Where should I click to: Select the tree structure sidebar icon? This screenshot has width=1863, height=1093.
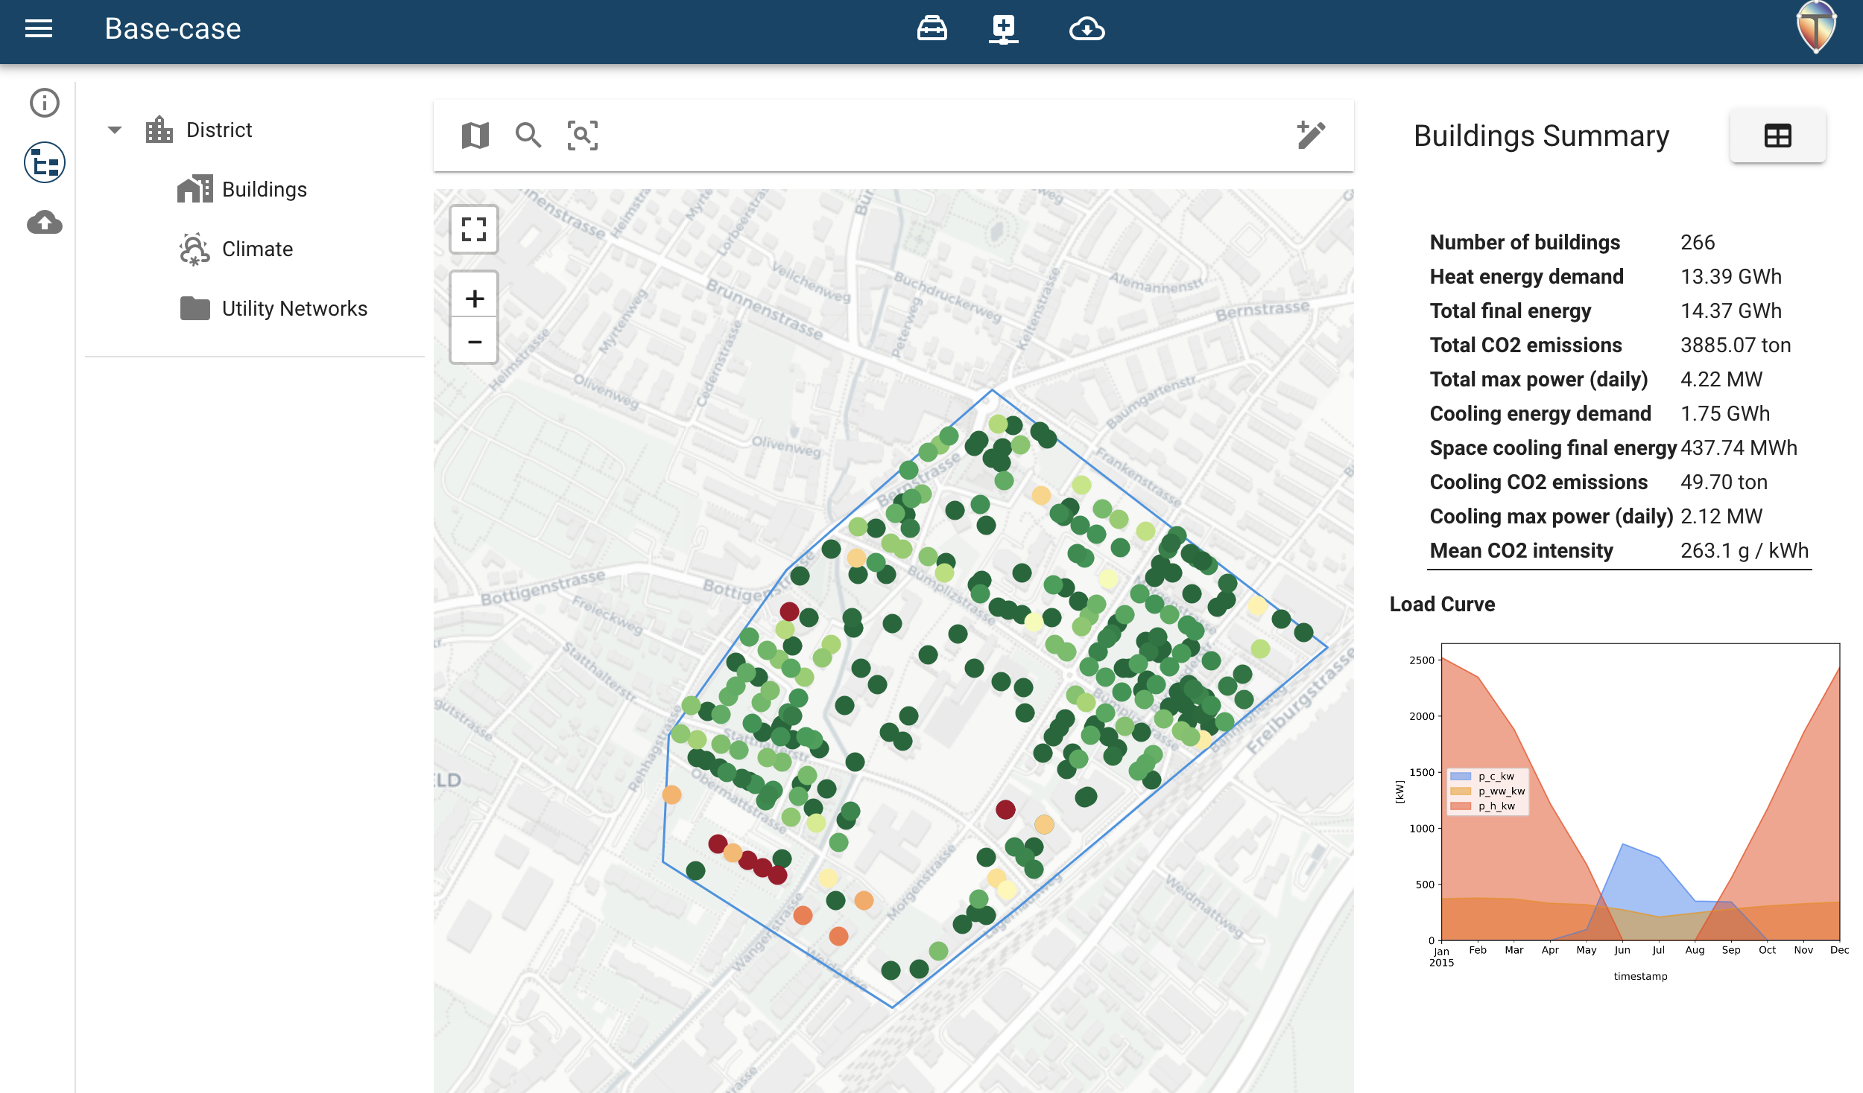[45, 162]
